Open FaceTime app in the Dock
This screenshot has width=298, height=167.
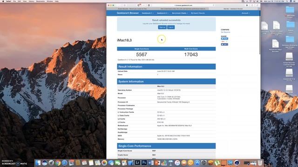(x=117, y=163)
